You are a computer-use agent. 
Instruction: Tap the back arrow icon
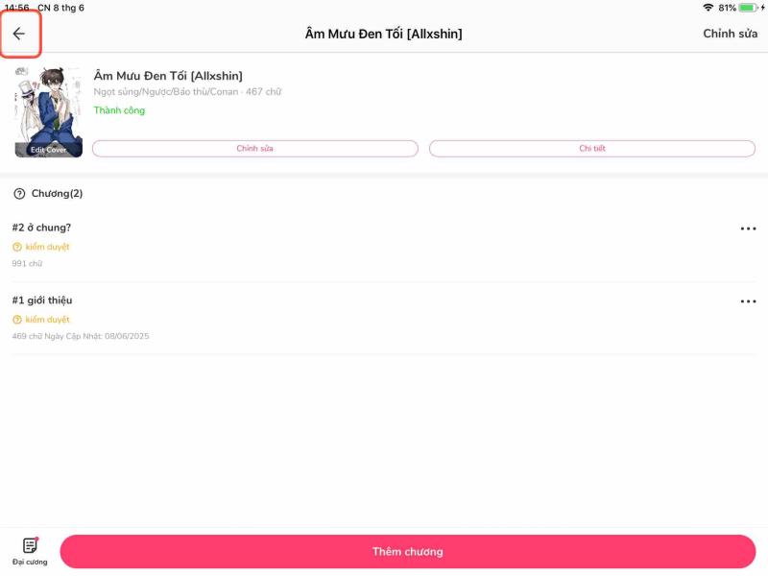(x=18, y=34)
